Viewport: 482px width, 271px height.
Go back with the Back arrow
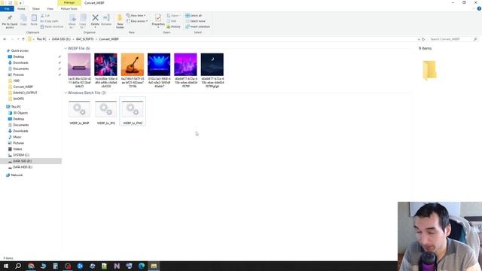5,39
